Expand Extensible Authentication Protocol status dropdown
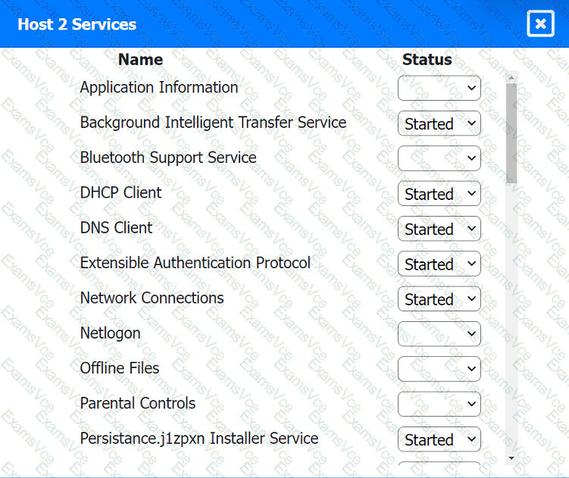 (439, 264)
